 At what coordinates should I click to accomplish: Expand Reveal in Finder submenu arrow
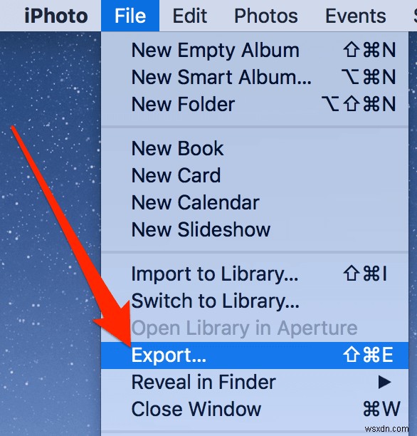pos(384,383)
